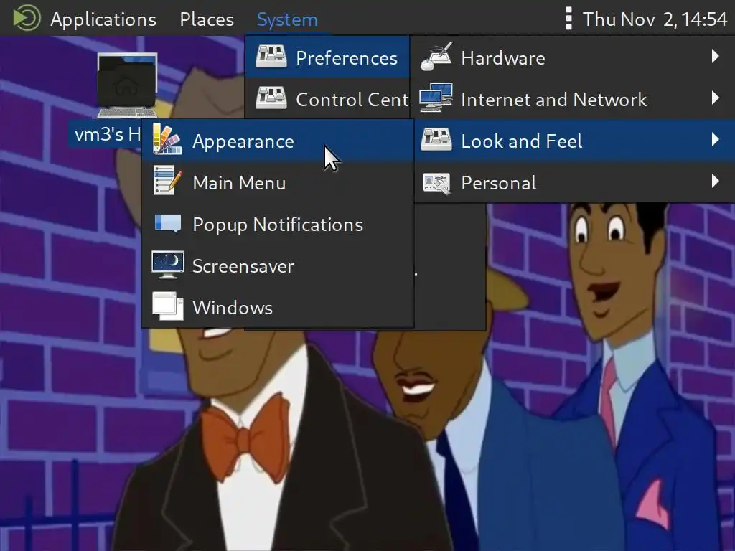Click the Screensaver monitor icon
The height and width of the screenshot is (551, 735).
point(168,265)
